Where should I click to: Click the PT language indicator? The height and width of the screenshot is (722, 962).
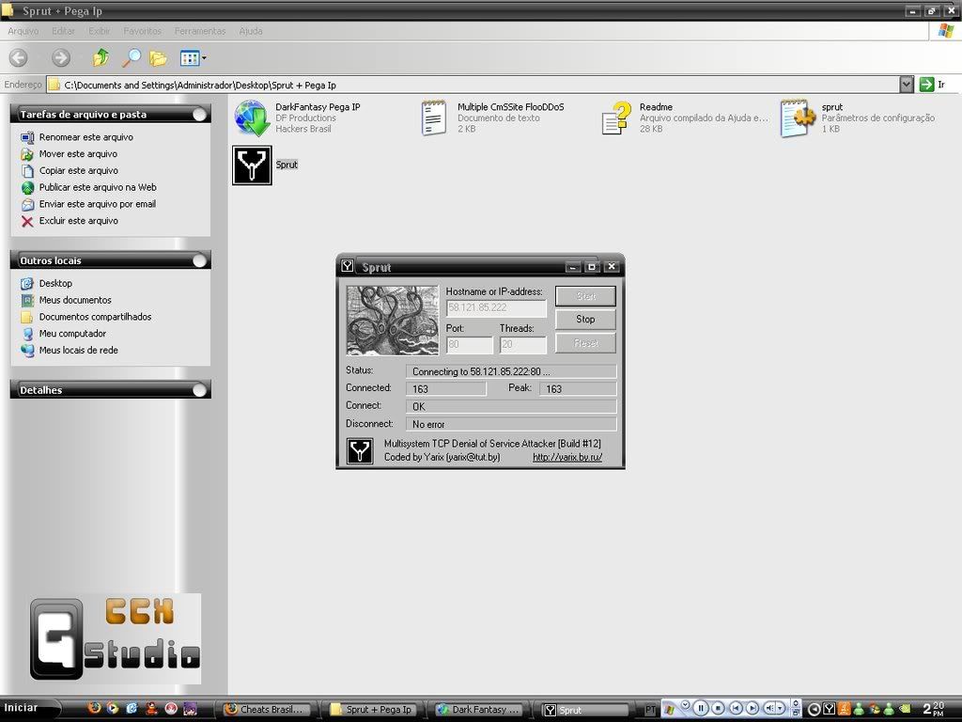[650, 709]
